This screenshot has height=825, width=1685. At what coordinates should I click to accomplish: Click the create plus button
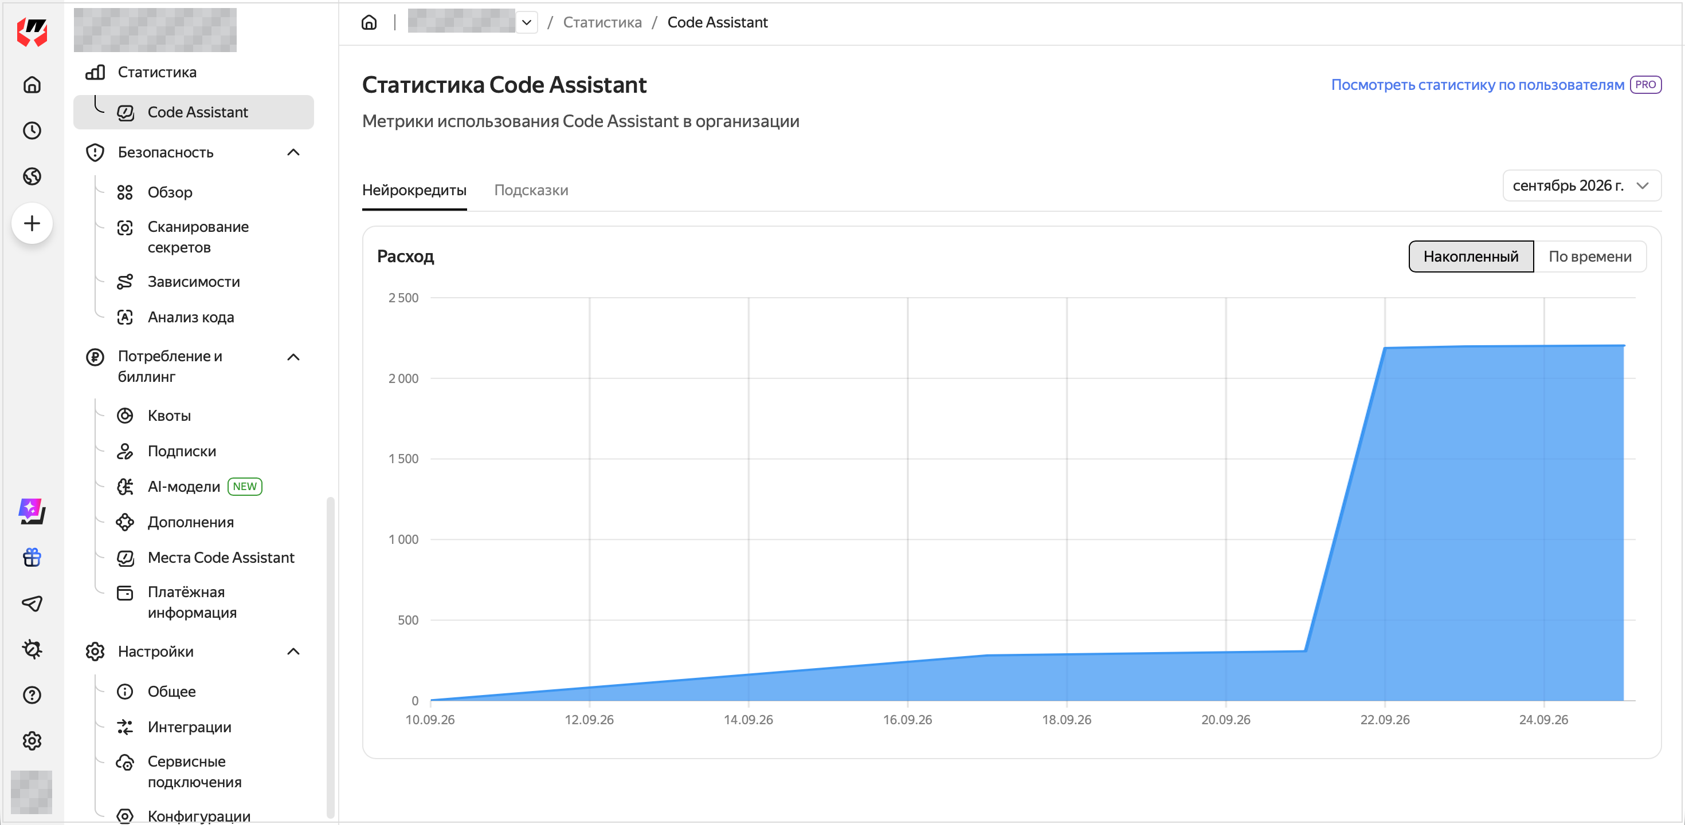click(32, 223)
